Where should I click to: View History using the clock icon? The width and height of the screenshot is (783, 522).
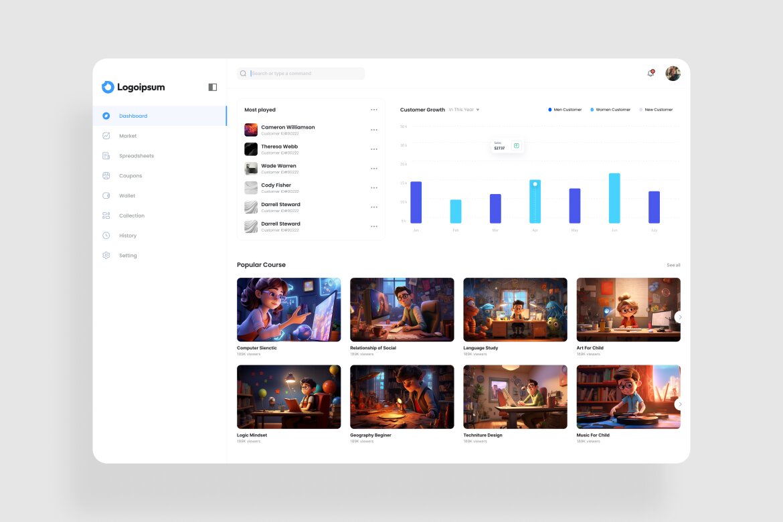click(x=106, y=235)
